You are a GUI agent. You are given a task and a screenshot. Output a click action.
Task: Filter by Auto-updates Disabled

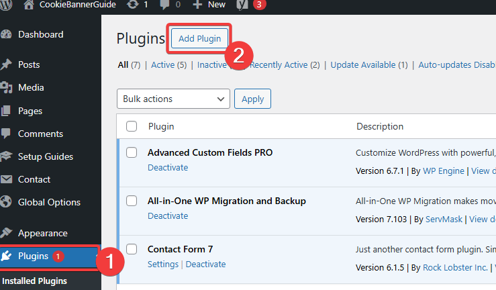(457, 65)
